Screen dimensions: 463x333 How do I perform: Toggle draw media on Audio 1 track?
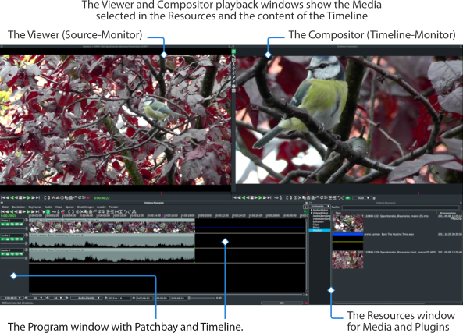click(x=17, y=239)
